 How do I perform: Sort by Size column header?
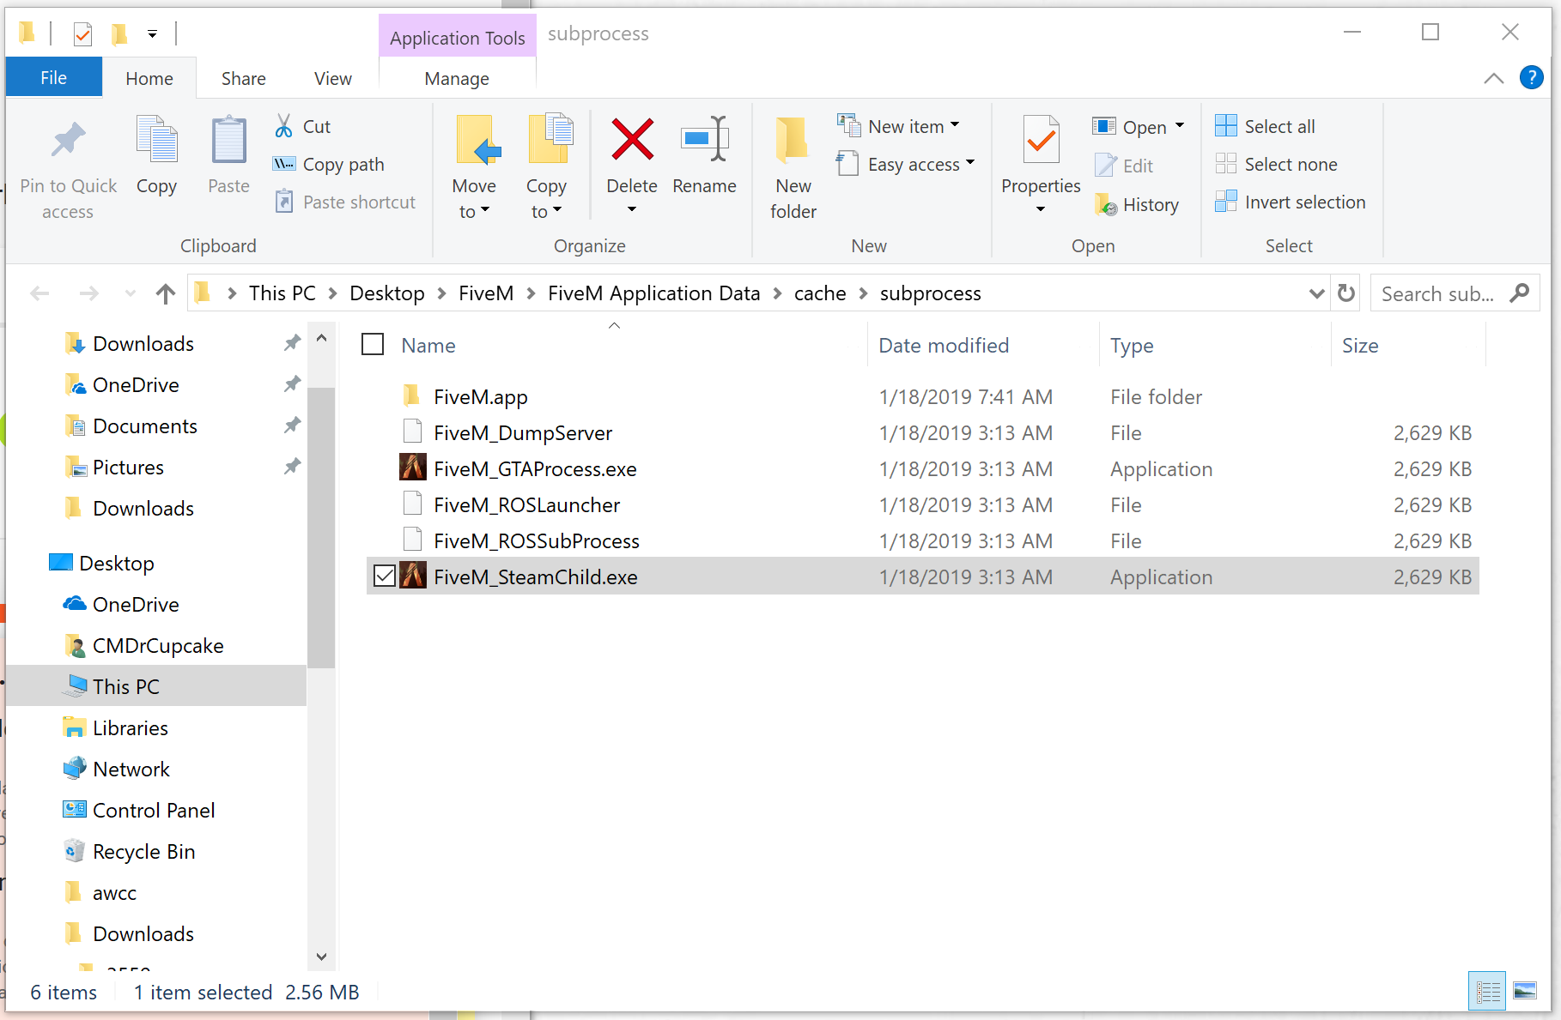1360,345
